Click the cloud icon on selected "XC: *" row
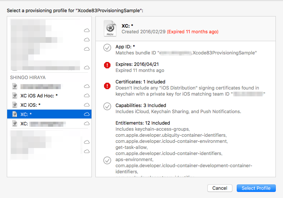283x198 pixels. [x=87, y=114]
